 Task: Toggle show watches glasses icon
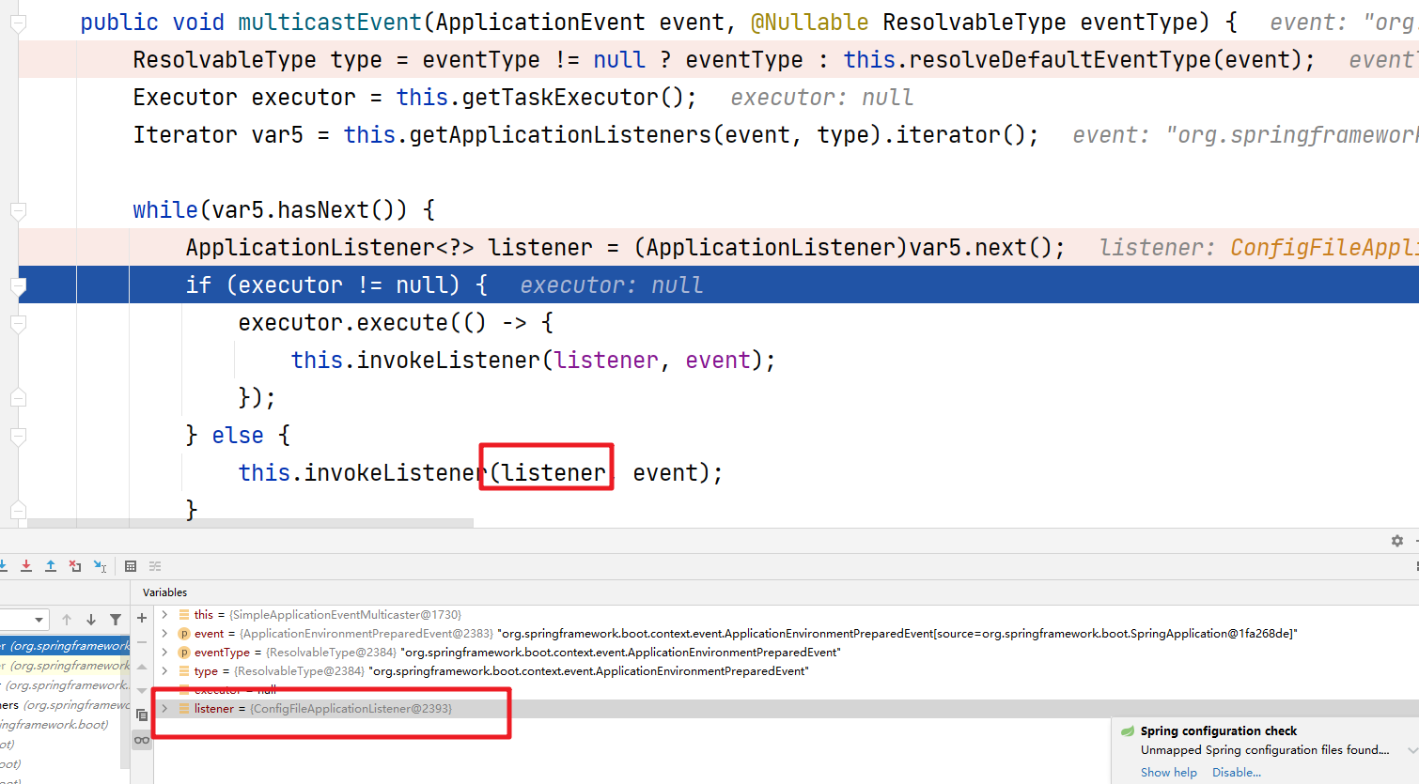[142, 740]
